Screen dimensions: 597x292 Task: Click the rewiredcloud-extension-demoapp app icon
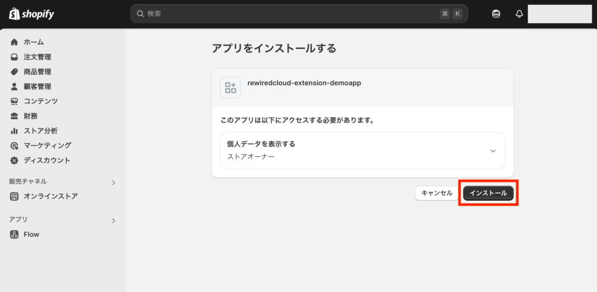(x=231, y=87)
